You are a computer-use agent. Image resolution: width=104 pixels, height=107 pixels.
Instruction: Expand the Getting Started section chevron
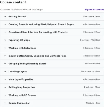[x=5, y=16]
